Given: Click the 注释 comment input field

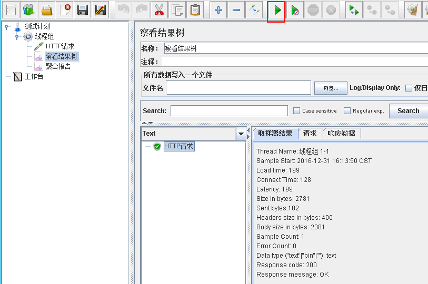Looking at the screenshot, I should coord(295,62).
